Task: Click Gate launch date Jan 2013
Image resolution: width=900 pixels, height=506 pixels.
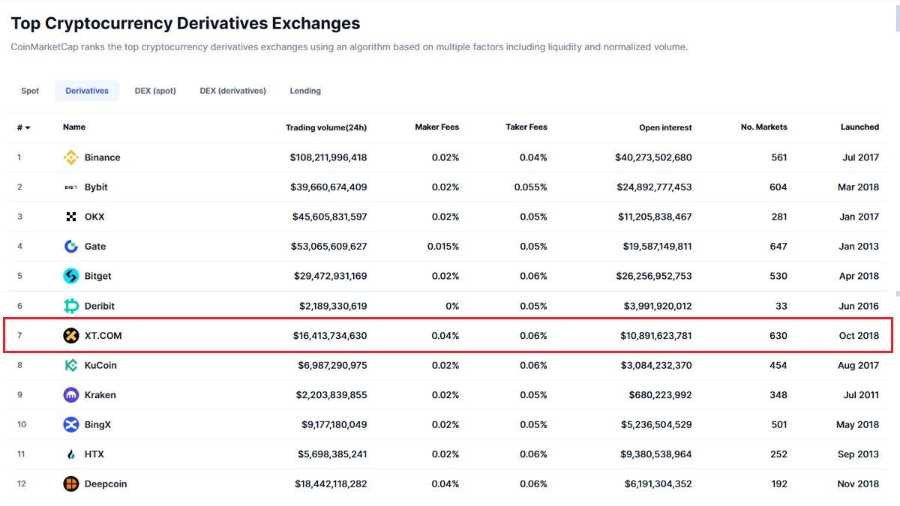Action: [x=859, y=247]
